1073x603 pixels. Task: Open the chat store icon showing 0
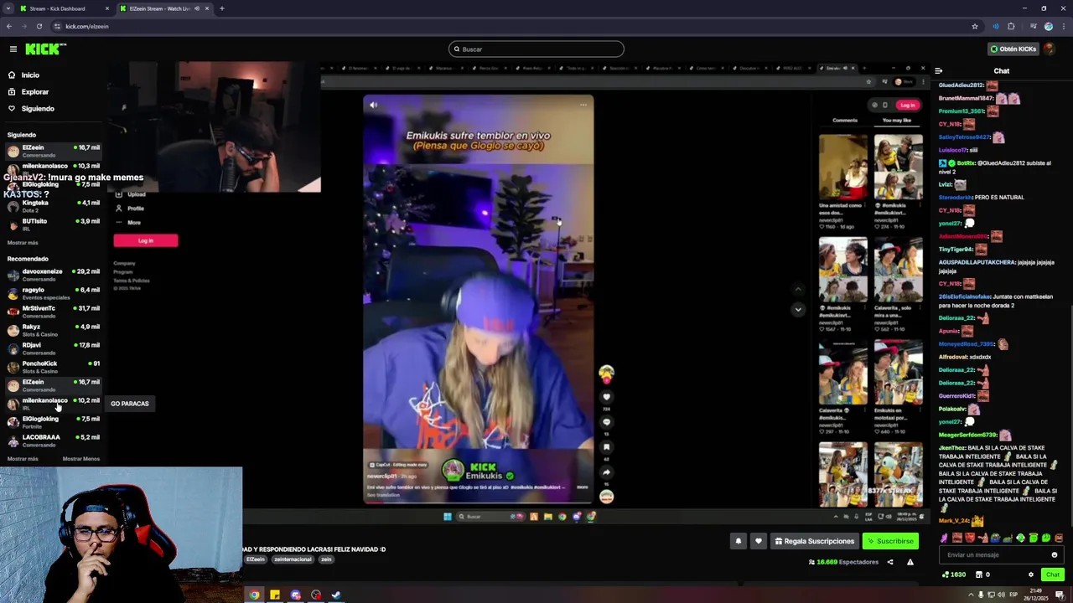(982, 575)
